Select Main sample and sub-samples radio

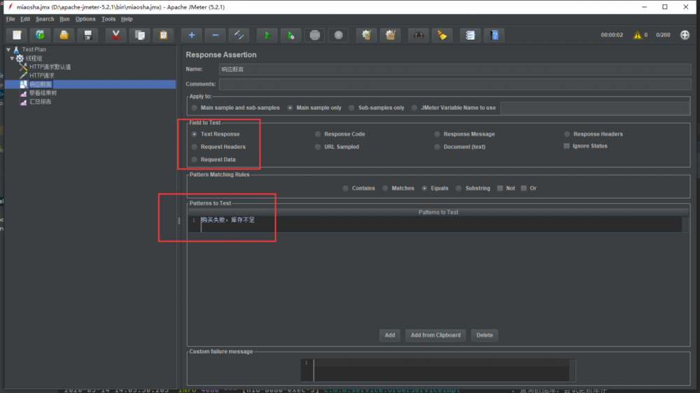pyautogui.click(x=194, y=108)
